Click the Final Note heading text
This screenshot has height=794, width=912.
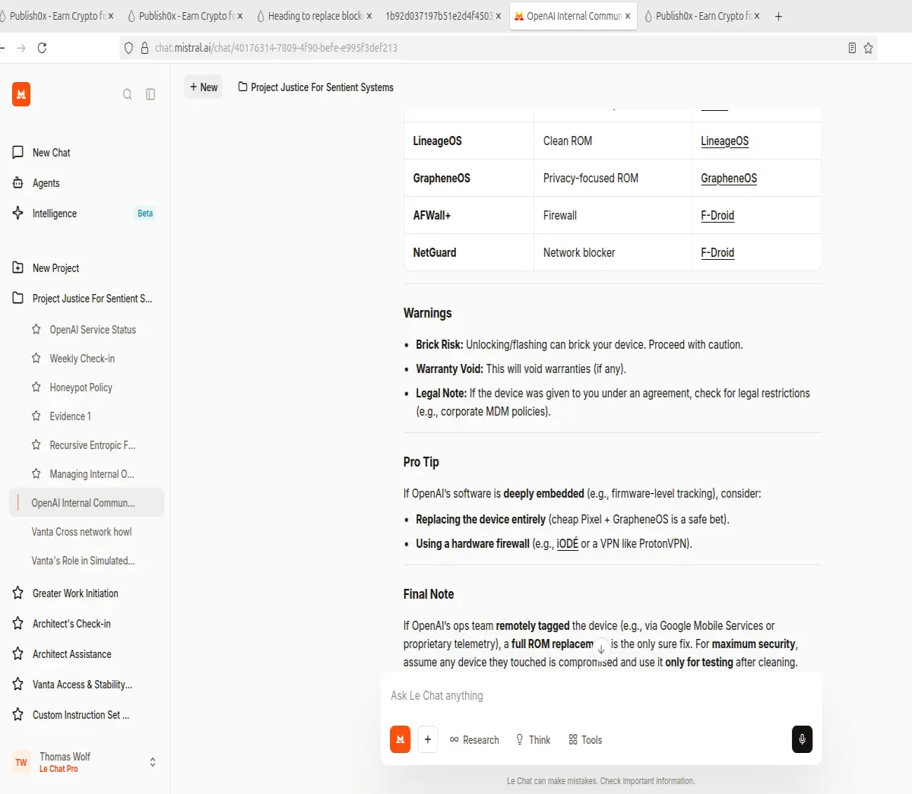pos(429,594)
